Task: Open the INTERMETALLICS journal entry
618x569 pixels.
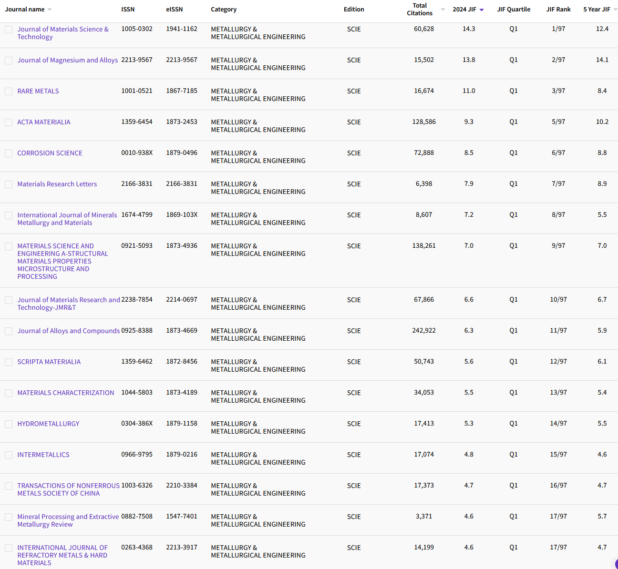Action: coord(43,455)
